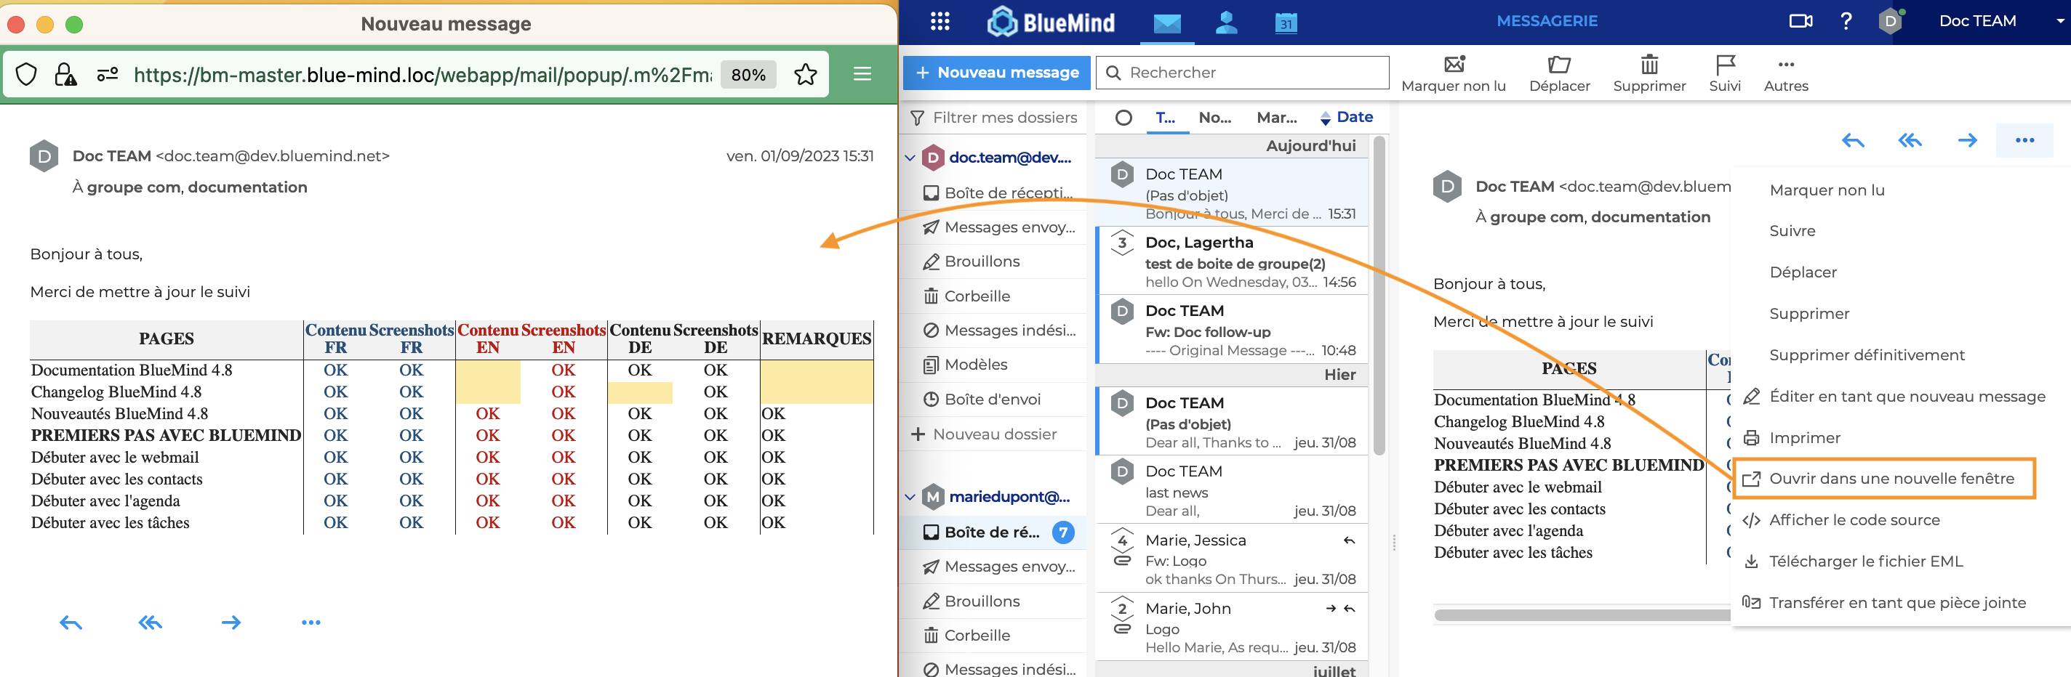Viewport: 2071px width, 677px height.
Task: Select the T... (Tous) filter tab
Action: pos(1165,118)
